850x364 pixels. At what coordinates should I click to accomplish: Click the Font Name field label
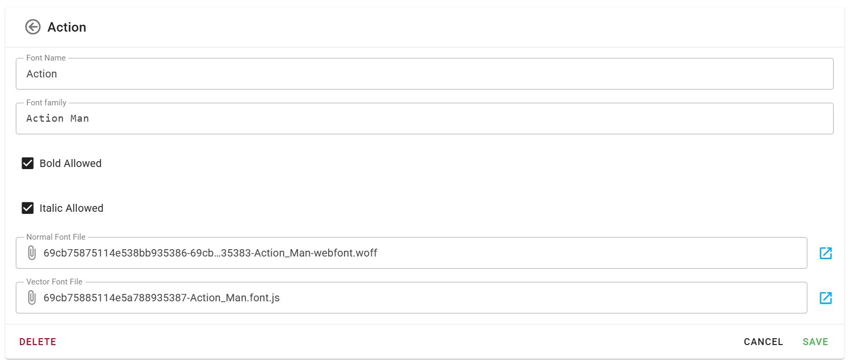[46, 58]
